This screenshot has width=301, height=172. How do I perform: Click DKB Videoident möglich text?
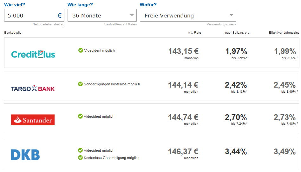[99, 150]
